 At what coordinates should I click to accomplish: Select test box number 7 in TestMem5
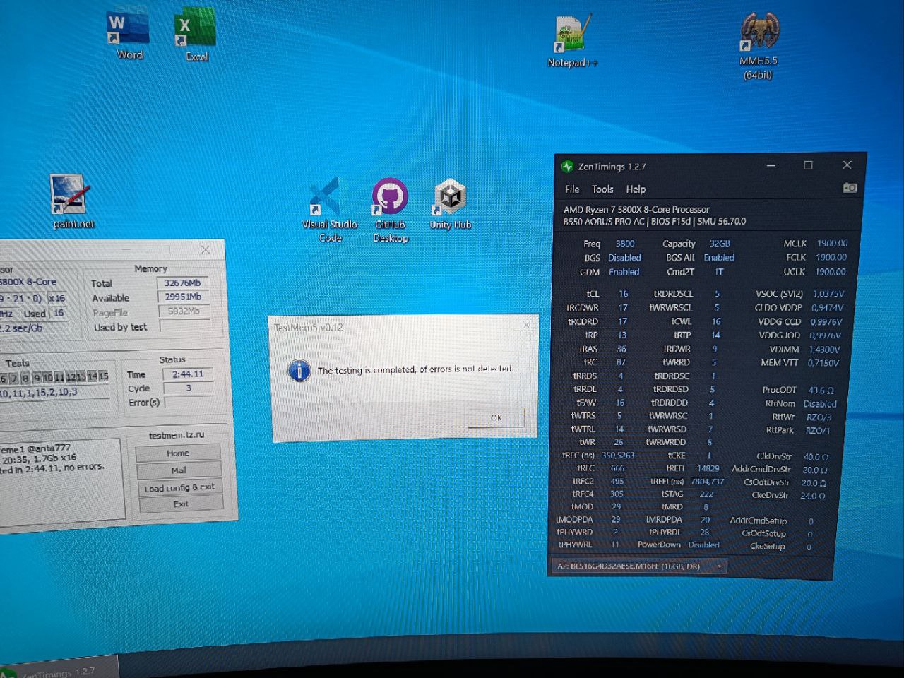[14, 379]
